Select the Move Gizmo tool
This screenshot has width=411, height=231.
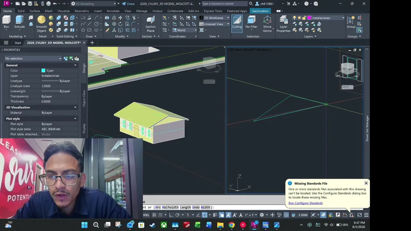tap(267, 24)
